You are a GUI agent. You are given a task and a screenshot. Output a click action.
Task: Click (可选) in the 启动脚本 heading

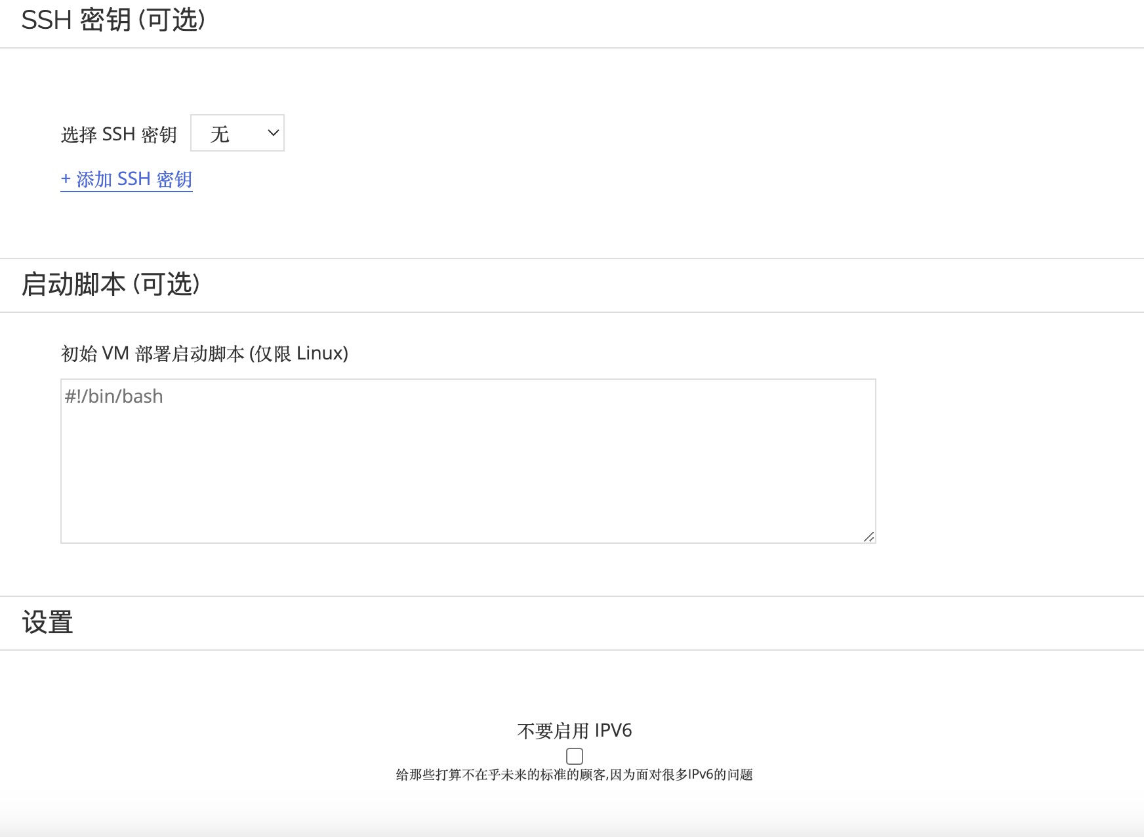pos(167,285)
